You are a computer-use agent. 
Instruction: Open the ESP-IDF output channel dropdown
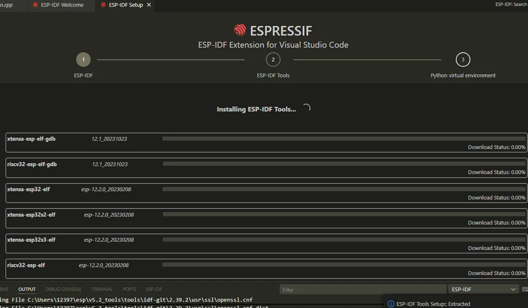484,289
